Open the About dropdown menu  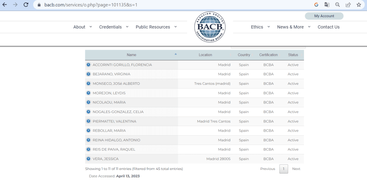tap(82, 27)
